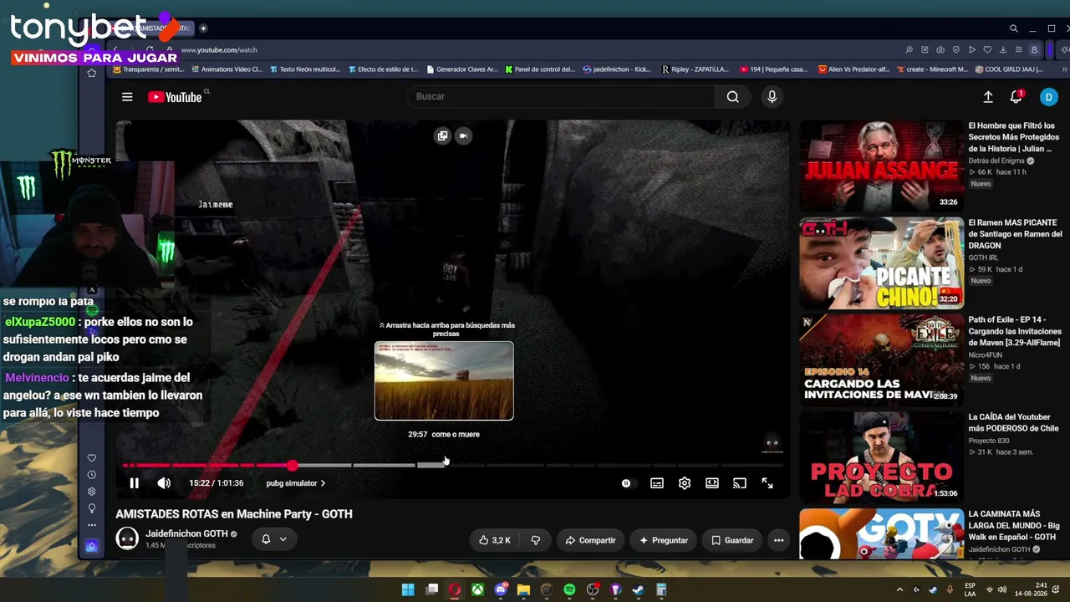Open the sidebar three-dot options menu
1070x602 pixels.
pos(92,525)
